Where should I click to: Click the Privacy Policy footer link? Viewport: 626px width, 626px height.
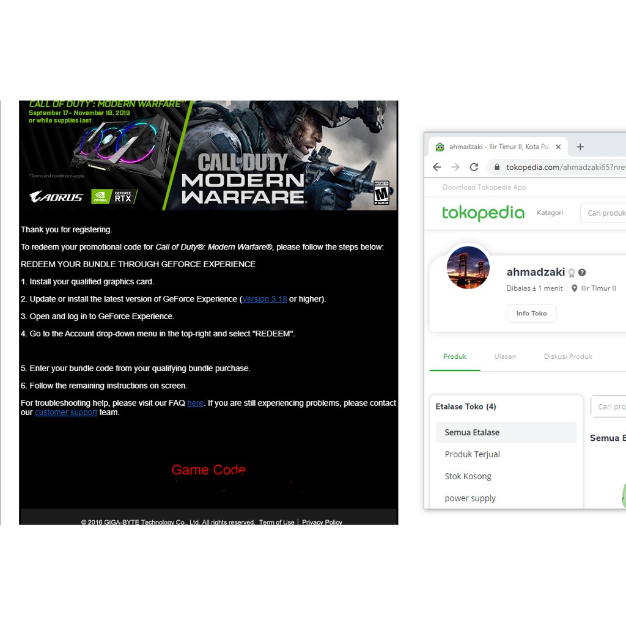tap(322, 522)
